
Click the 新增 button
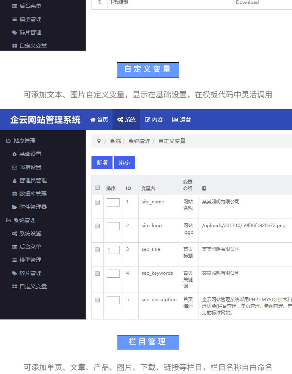tap(102, 162)
